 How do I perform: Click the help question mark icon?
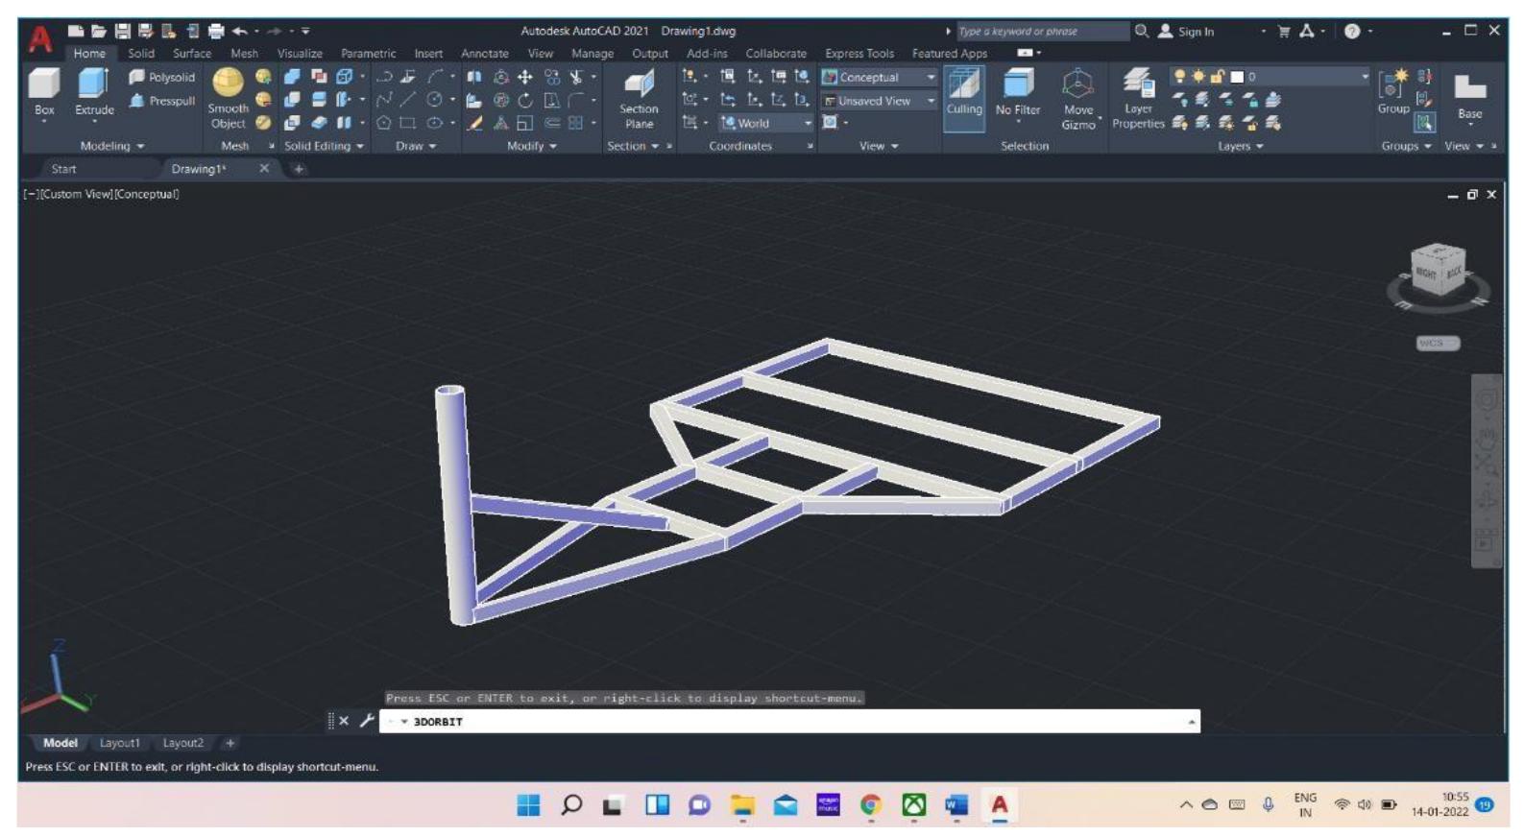1352,31
